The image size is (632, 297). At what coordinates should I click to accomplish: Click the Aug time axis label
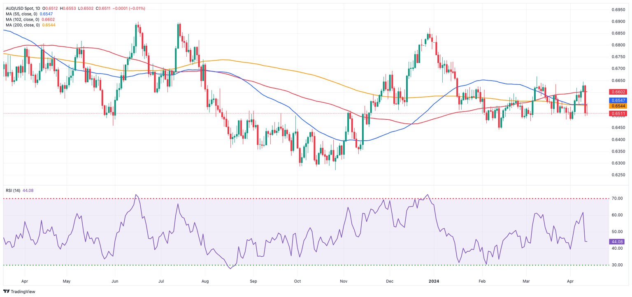pos(206,281)
